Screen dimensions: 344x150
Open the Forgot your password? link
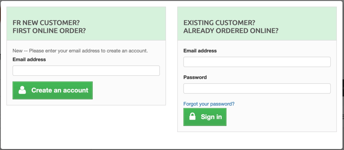point(209,104)
